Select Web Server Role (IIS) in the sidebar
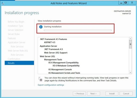 click(x=18, y=51)
